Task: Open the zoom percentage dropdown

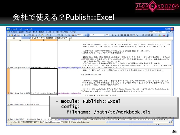Action: coord(83,35)
